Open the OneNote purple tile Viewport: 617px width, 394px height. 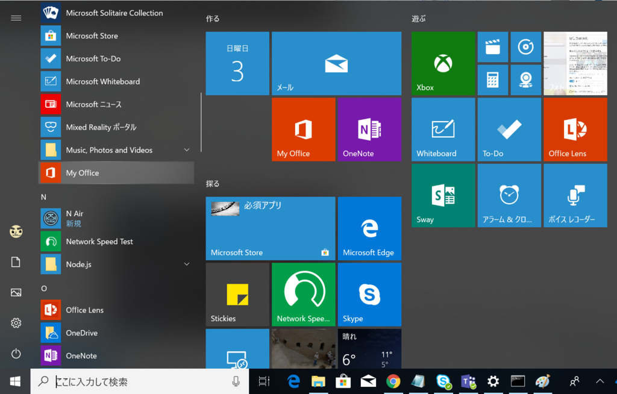coord(369,130)
